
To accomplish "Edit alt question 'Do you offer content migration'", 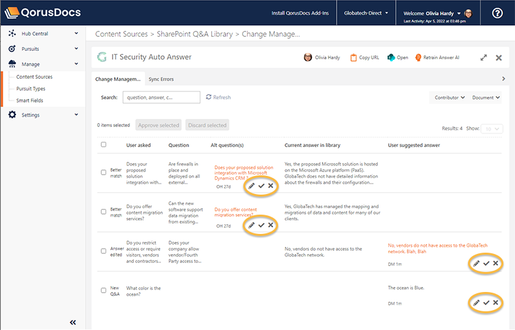I will [x=251, y=226].
